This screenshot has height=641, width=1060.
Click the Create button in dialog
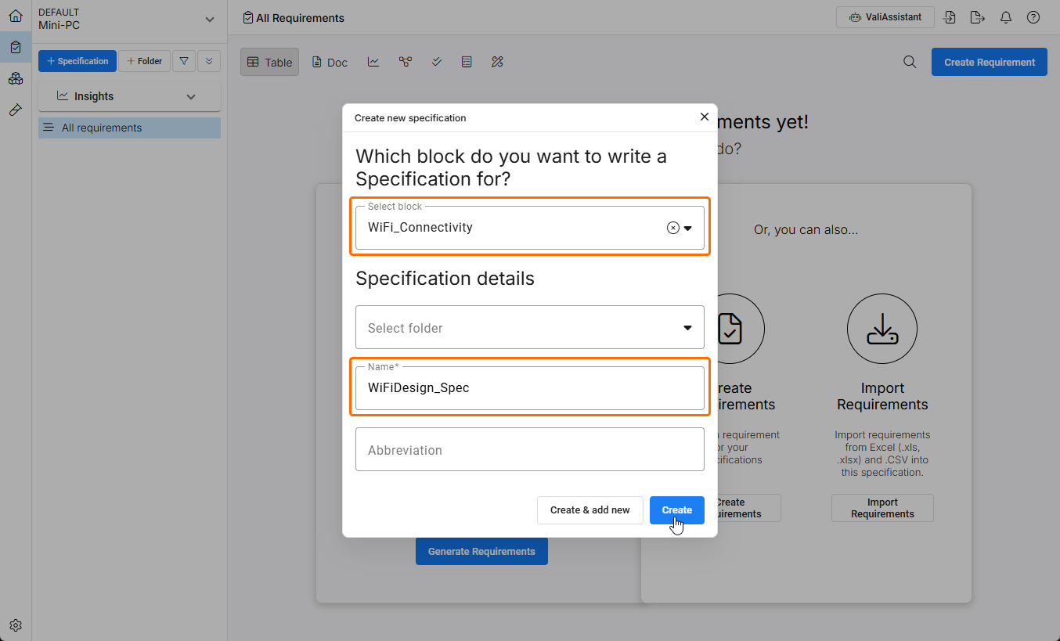(676, 510)
